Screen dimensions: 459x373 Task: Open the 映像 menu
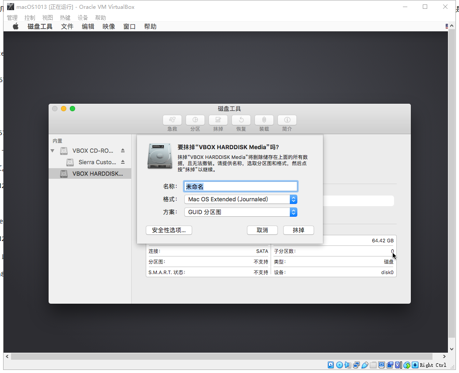[109, 26]
